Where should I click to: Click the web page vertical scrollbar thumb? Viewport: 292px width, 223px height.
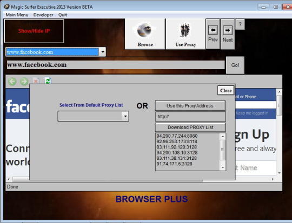pyautogui.click(x=279, y=105)
